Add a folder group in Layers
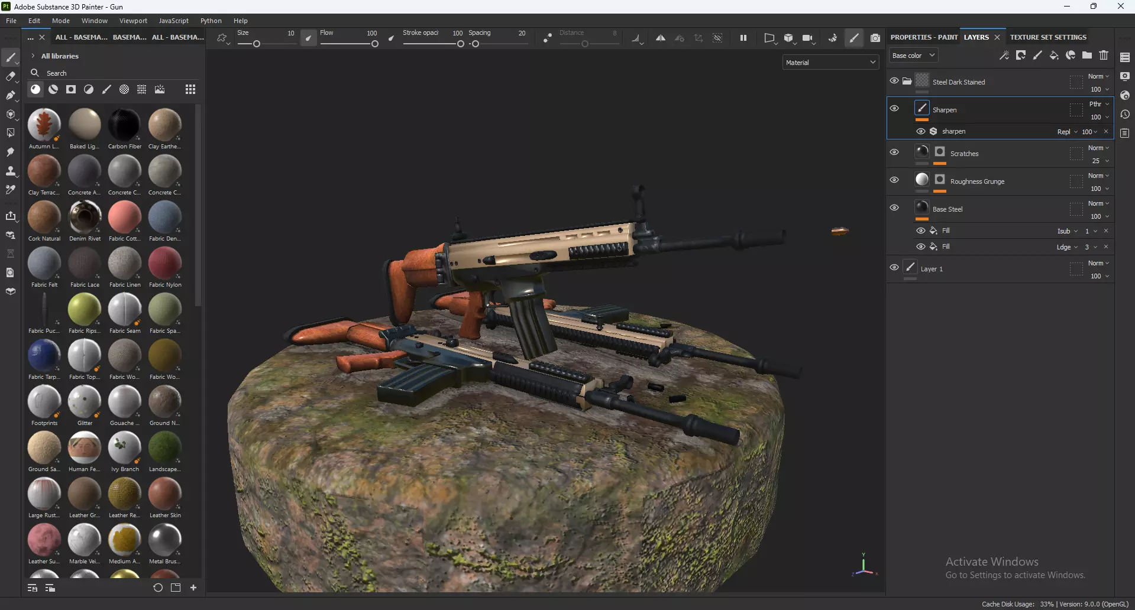This screenshot has height=610, width=1135. (x=1087, y=55)
